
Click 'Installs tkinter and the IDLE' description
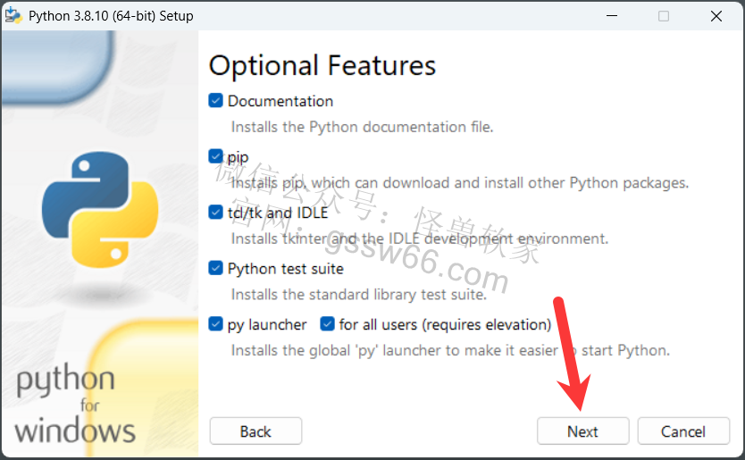click(420, 238)
